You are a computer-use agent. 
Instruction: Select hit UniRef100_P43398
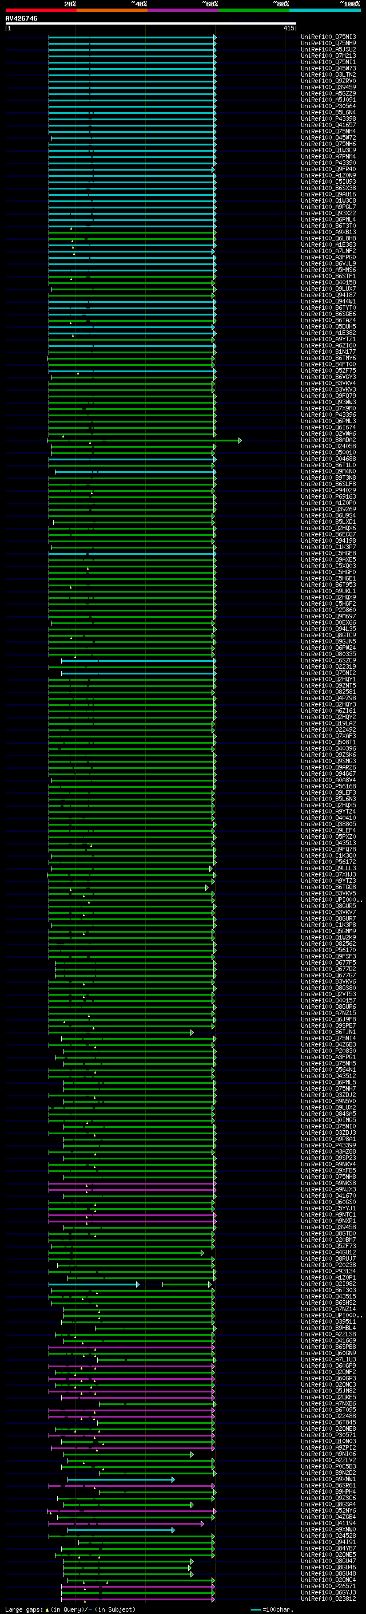click(328, 119)
